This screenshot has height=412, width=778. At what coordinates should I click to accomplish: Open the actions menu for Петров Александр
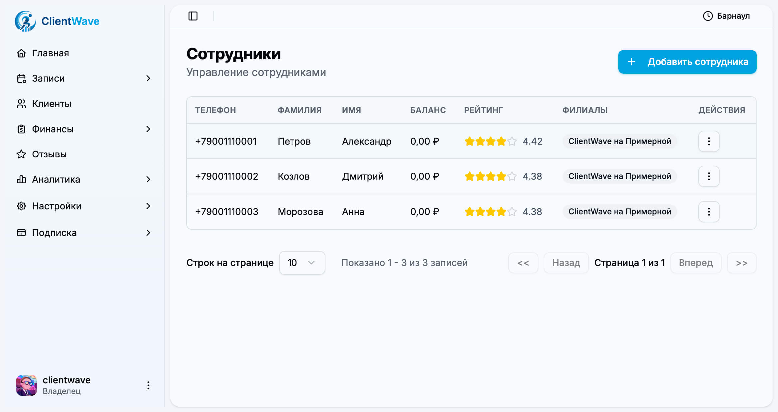[709, 141]
